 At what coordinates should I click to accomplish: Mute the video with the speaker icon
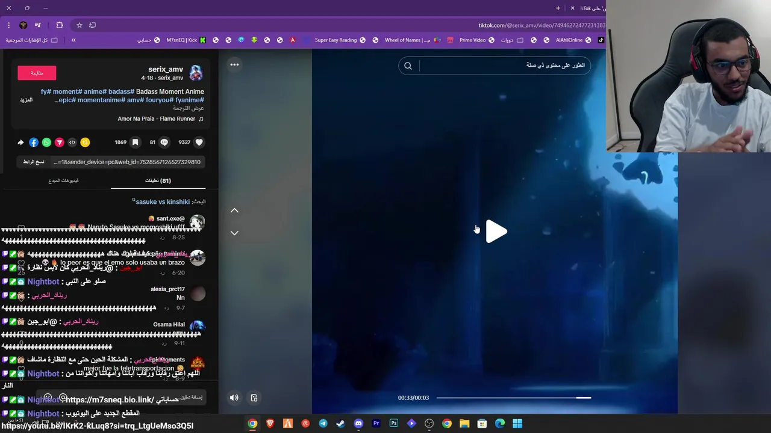click(x=234, y=398)
